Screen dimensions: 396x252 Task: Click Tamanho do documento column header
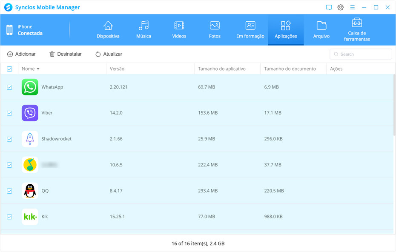290,69
